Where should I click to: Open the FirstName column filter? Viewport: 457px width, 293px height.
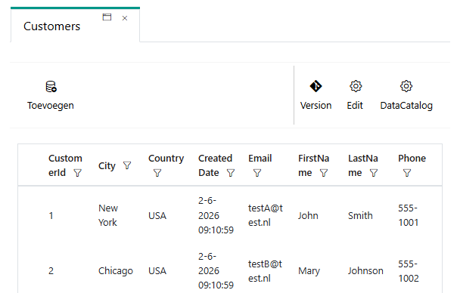324,173
